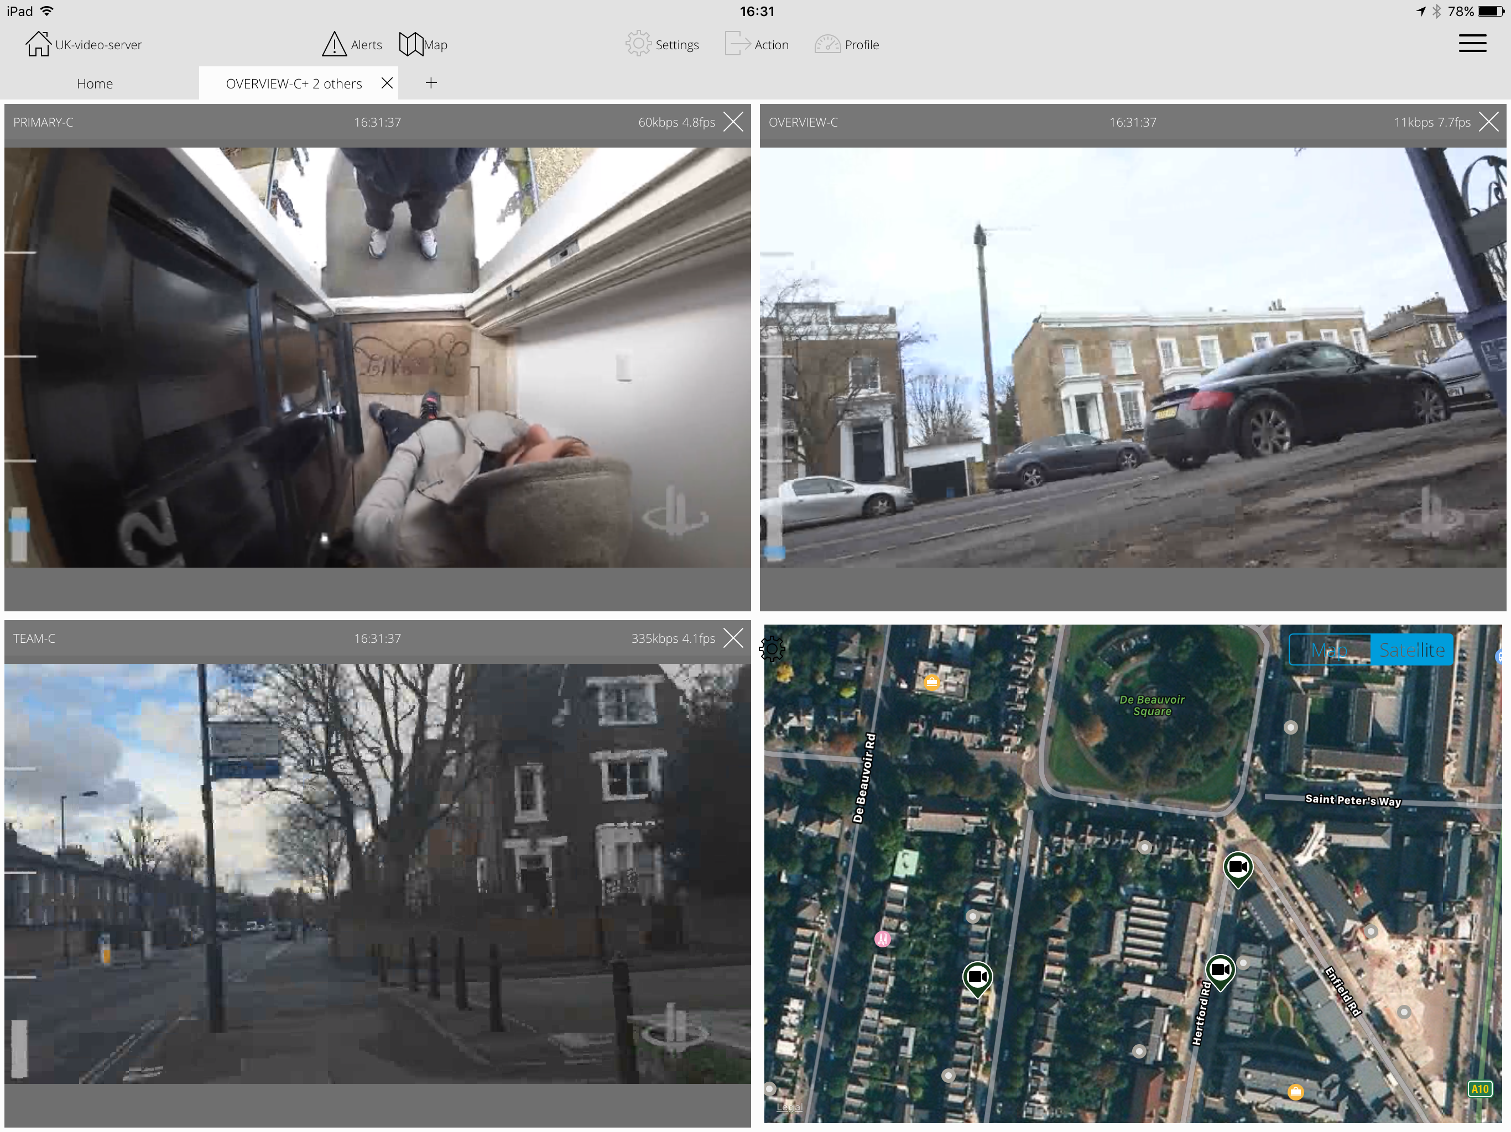Open the UK-video-server home icon
Viewport: 1511px width, 1132px height.
(x=38, y=44)
